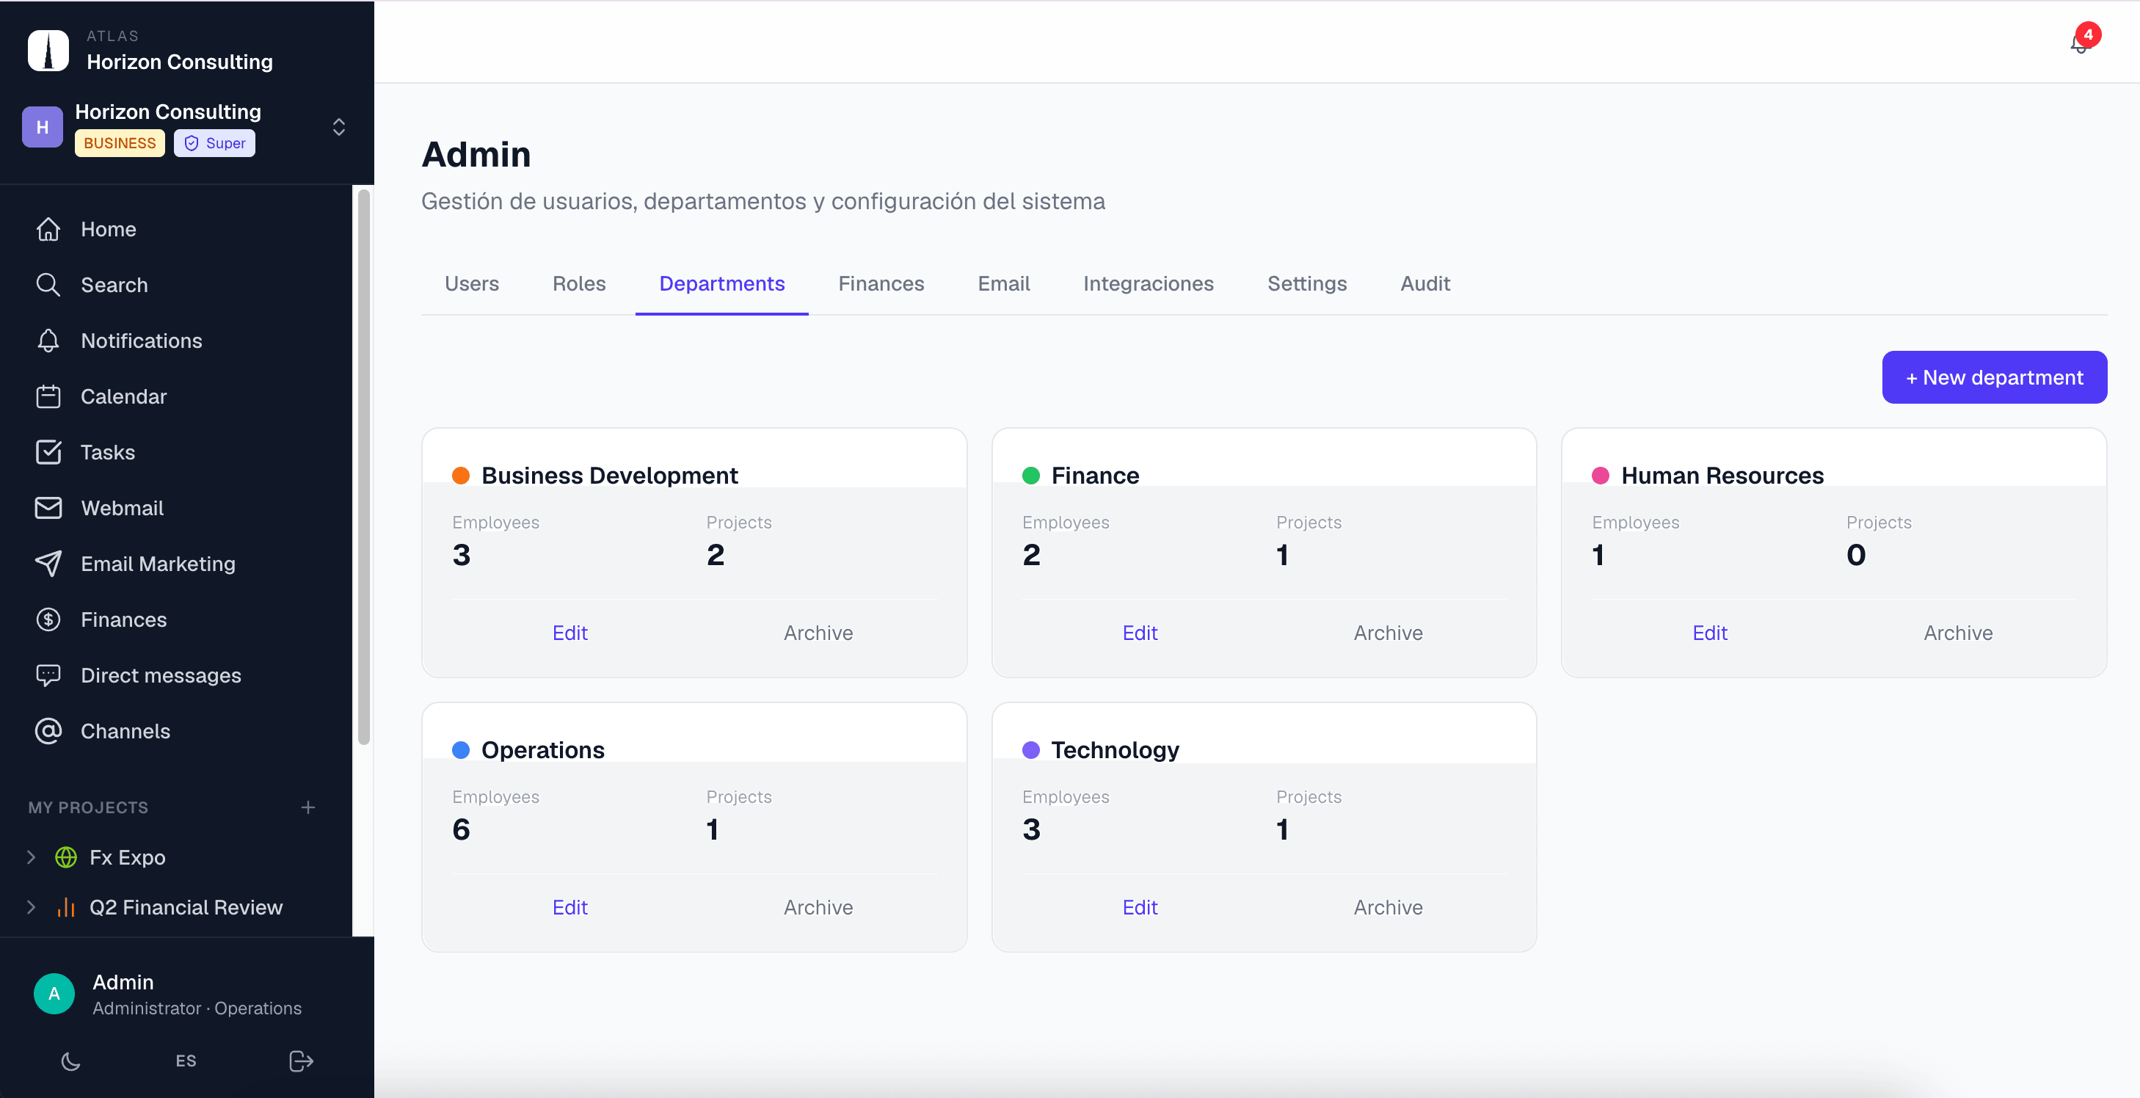
Task: Click the sidebar vertical scrollbar
Action: (x=363, y=468)
